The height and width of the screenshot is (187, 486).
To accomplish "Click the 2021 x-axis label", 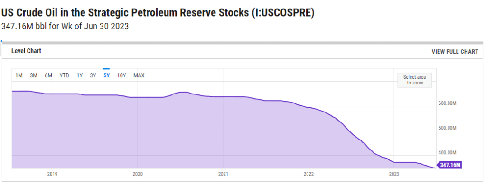I will point(223,174).
